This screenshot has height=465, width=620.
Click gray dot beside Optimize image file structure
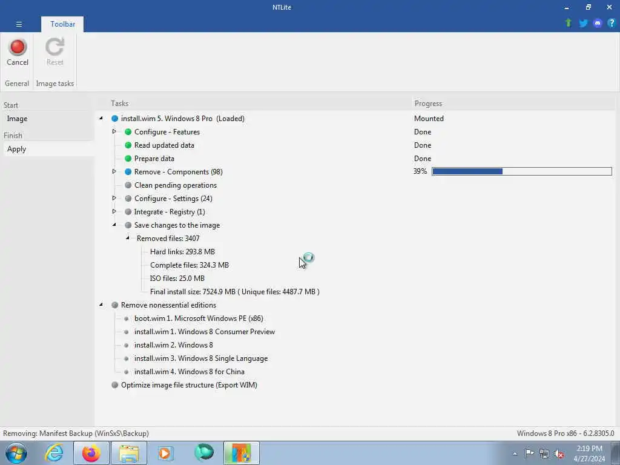[114, 384]
